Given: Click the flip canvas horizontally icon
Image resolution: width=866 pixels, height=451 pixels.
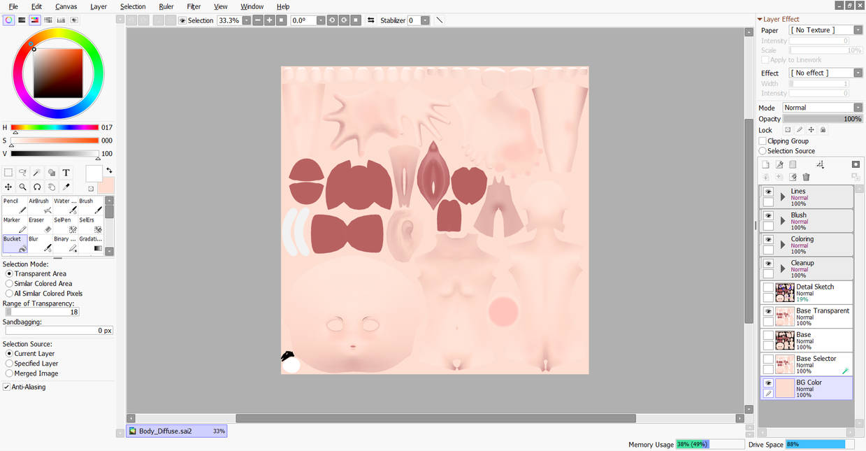Looking at the screenshot, I should 370,20.
